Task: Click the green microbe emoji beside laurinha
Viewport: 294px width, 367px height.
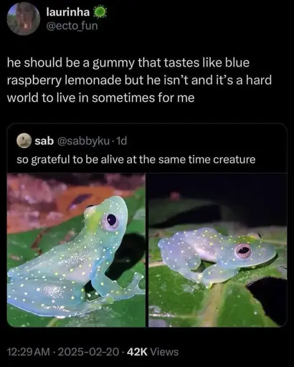Action: pyautogui.click(x=100, y=12)
